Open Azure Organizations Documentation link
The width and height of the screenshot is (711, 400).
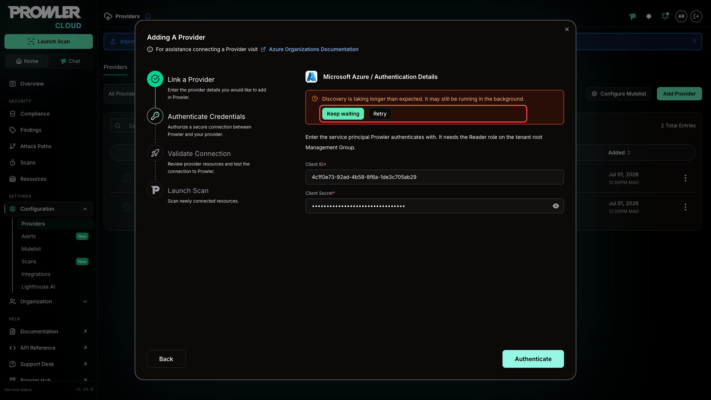point(313,49)
